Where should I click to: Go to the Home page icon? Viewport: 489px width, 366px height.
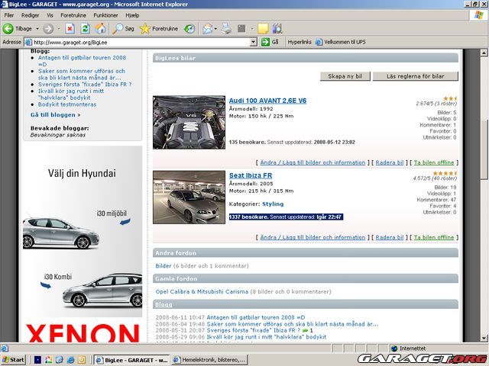pos(100,28)
